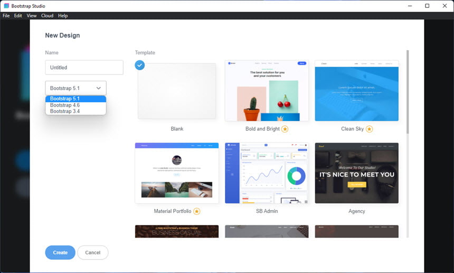454x273 pixels.
Task: Click the blue checkmark on Blank template
Action: (140, 65)
